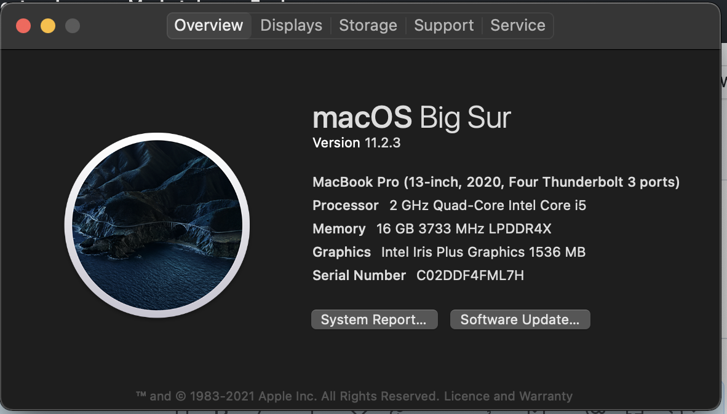Open the Service tab
The height and width of the screenshot is (414, 727).
coord(518,25)
